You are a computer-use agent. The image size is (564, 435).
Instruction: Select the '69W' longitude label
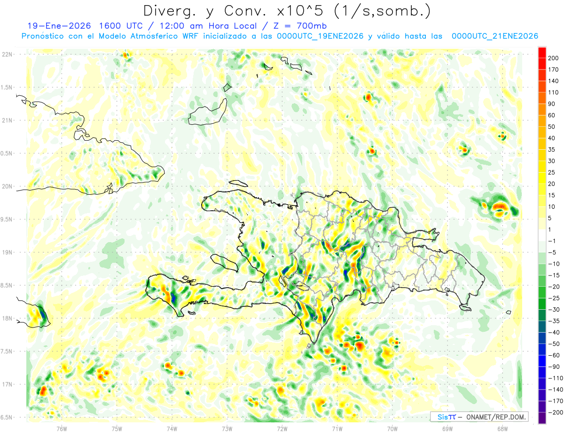pyautogui.click(x=447, y=428)
